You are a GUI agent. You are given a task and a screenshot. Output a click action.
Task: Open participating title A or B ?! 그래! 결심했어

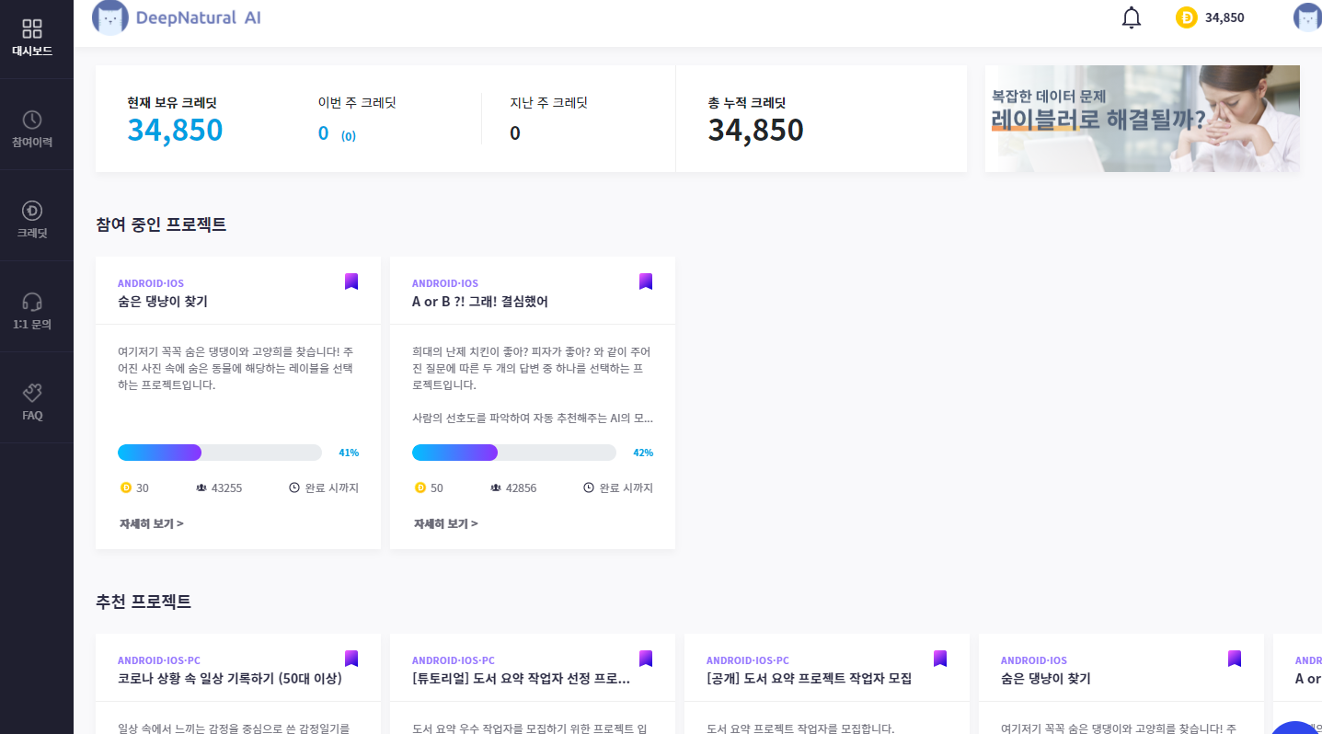479,302
